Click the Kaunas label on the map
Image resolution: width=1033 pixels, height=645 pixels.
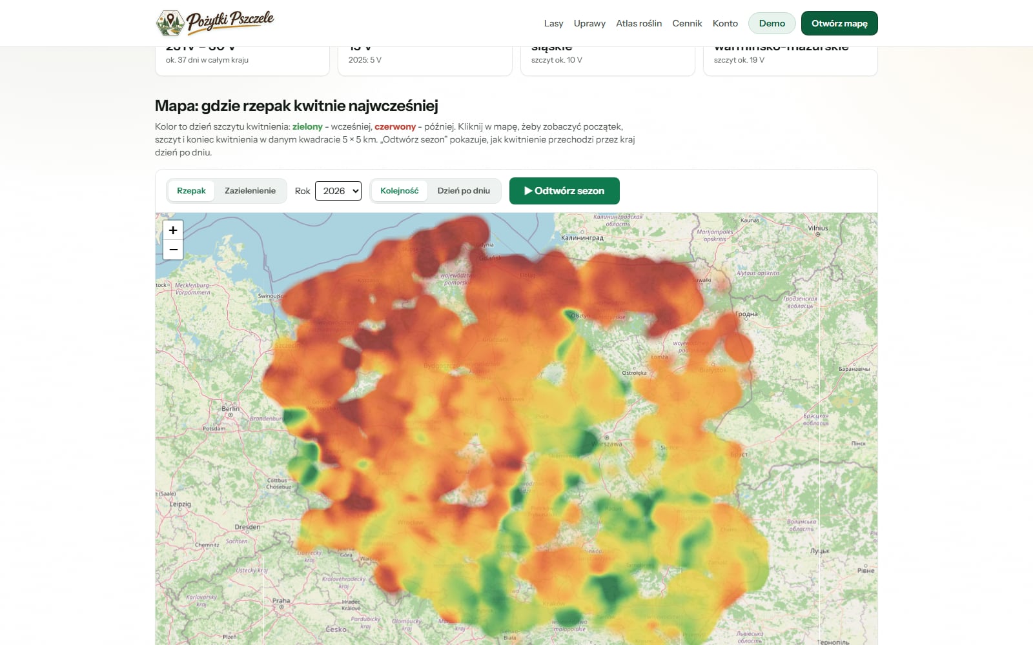750,220
